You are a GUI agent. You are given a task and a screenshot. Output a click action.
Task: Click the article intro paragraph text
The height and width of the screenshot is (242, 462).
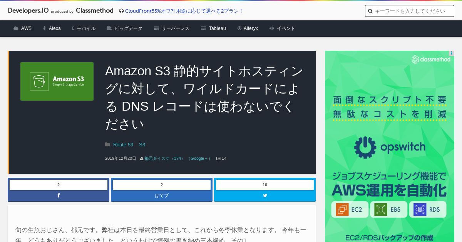point(161,235)
